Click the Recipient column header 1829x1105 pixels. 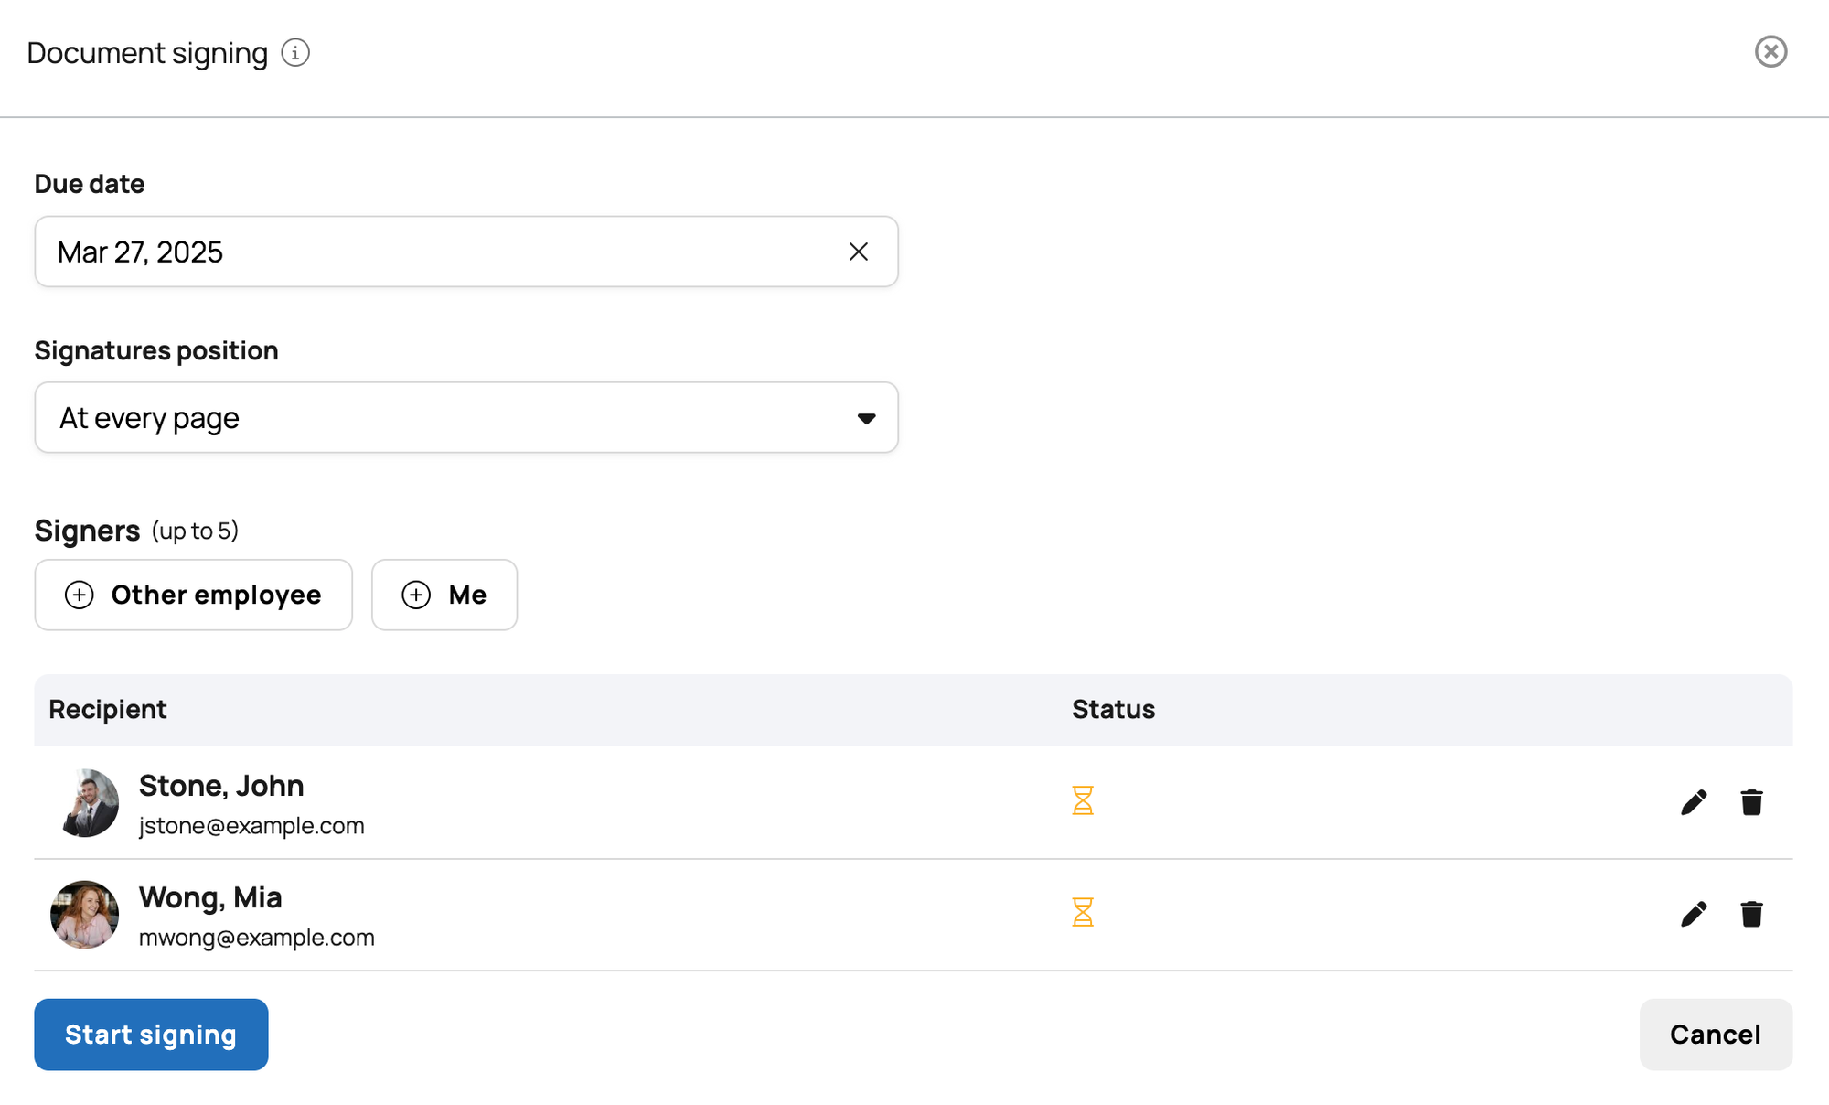click(x=108, y=709)
